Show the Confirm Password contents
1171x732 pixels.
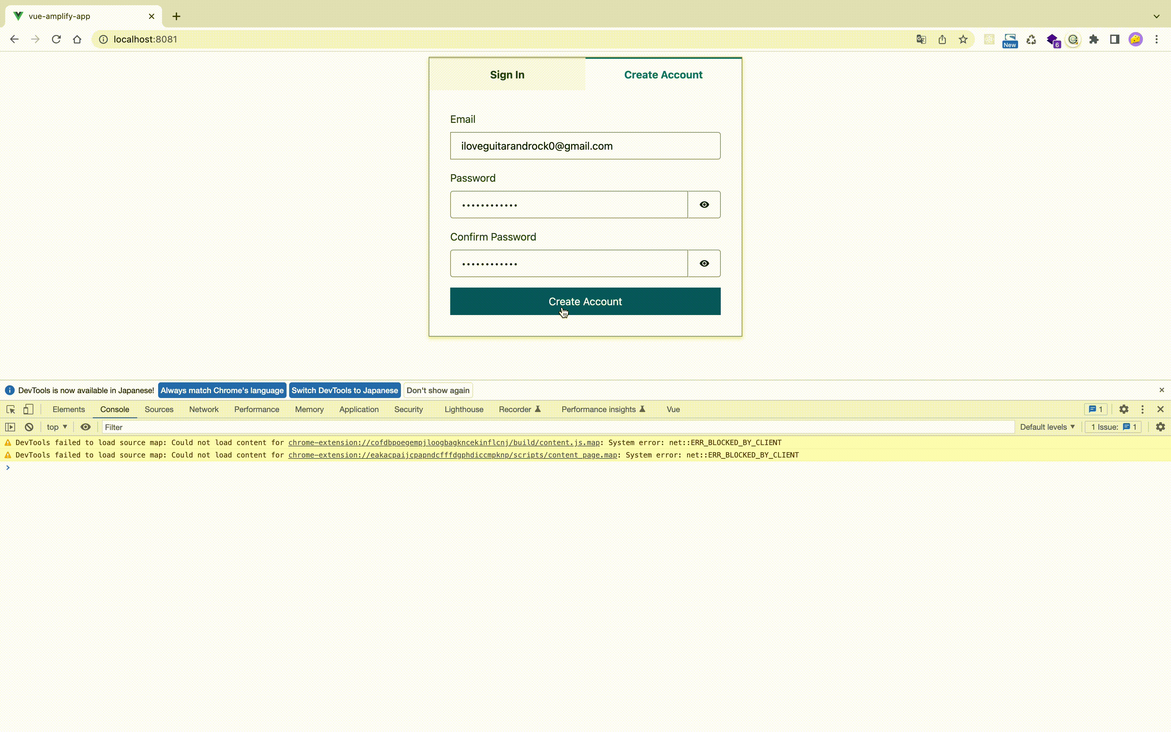click(x=704, y=263)
